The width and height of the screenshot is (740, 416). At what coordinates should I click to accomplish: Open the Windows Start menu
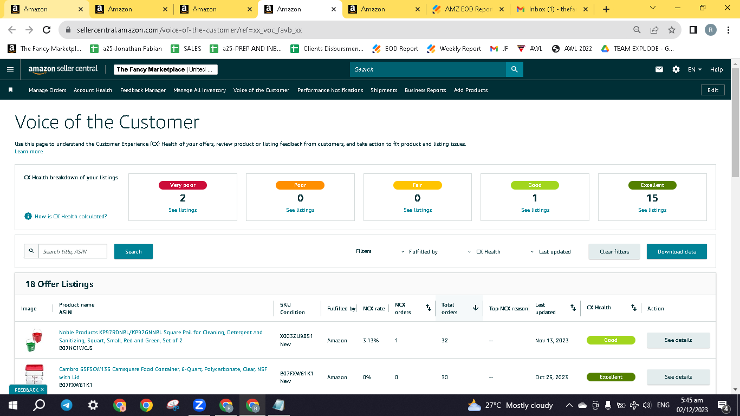pyautogui.click(x=12, y=405)
